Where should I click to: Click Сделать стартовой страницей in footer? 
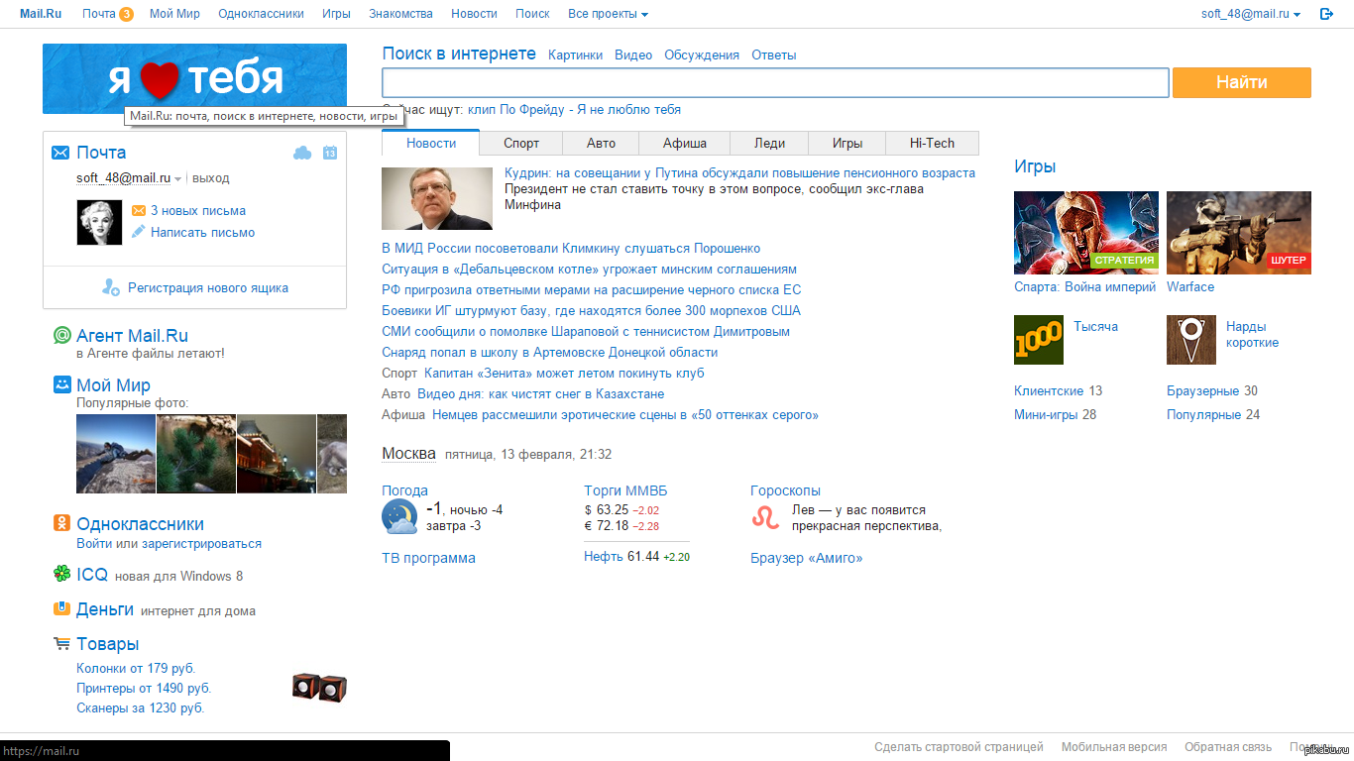[959, 747]
